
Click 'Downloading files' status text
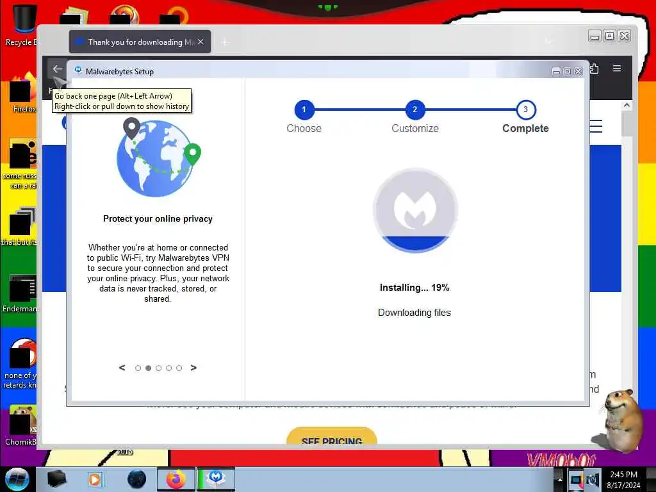pos(414,313)
